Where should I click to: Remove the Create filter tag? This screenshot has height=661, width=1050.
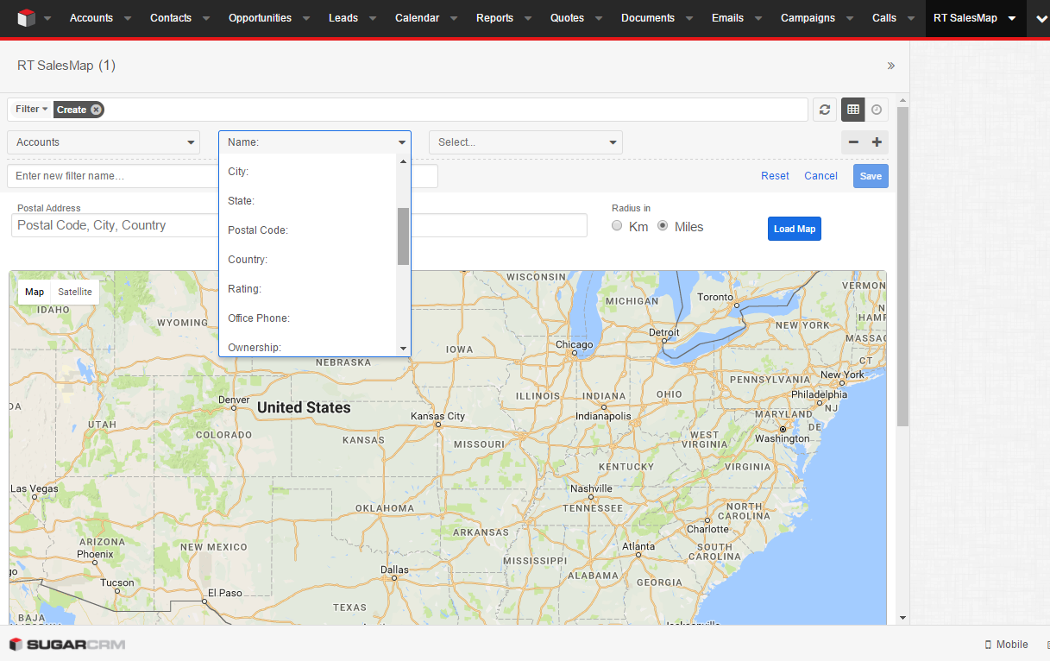pos(97,110)
